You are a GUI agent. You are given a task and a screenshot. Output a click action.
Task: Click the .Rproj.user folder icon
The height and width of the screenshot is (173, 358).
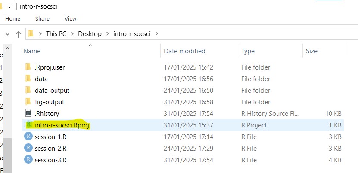(28, 67)
